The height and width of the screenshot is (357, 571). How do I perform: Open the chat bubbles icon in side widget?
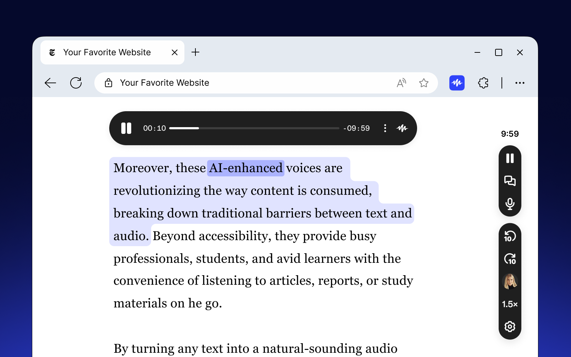510,181
